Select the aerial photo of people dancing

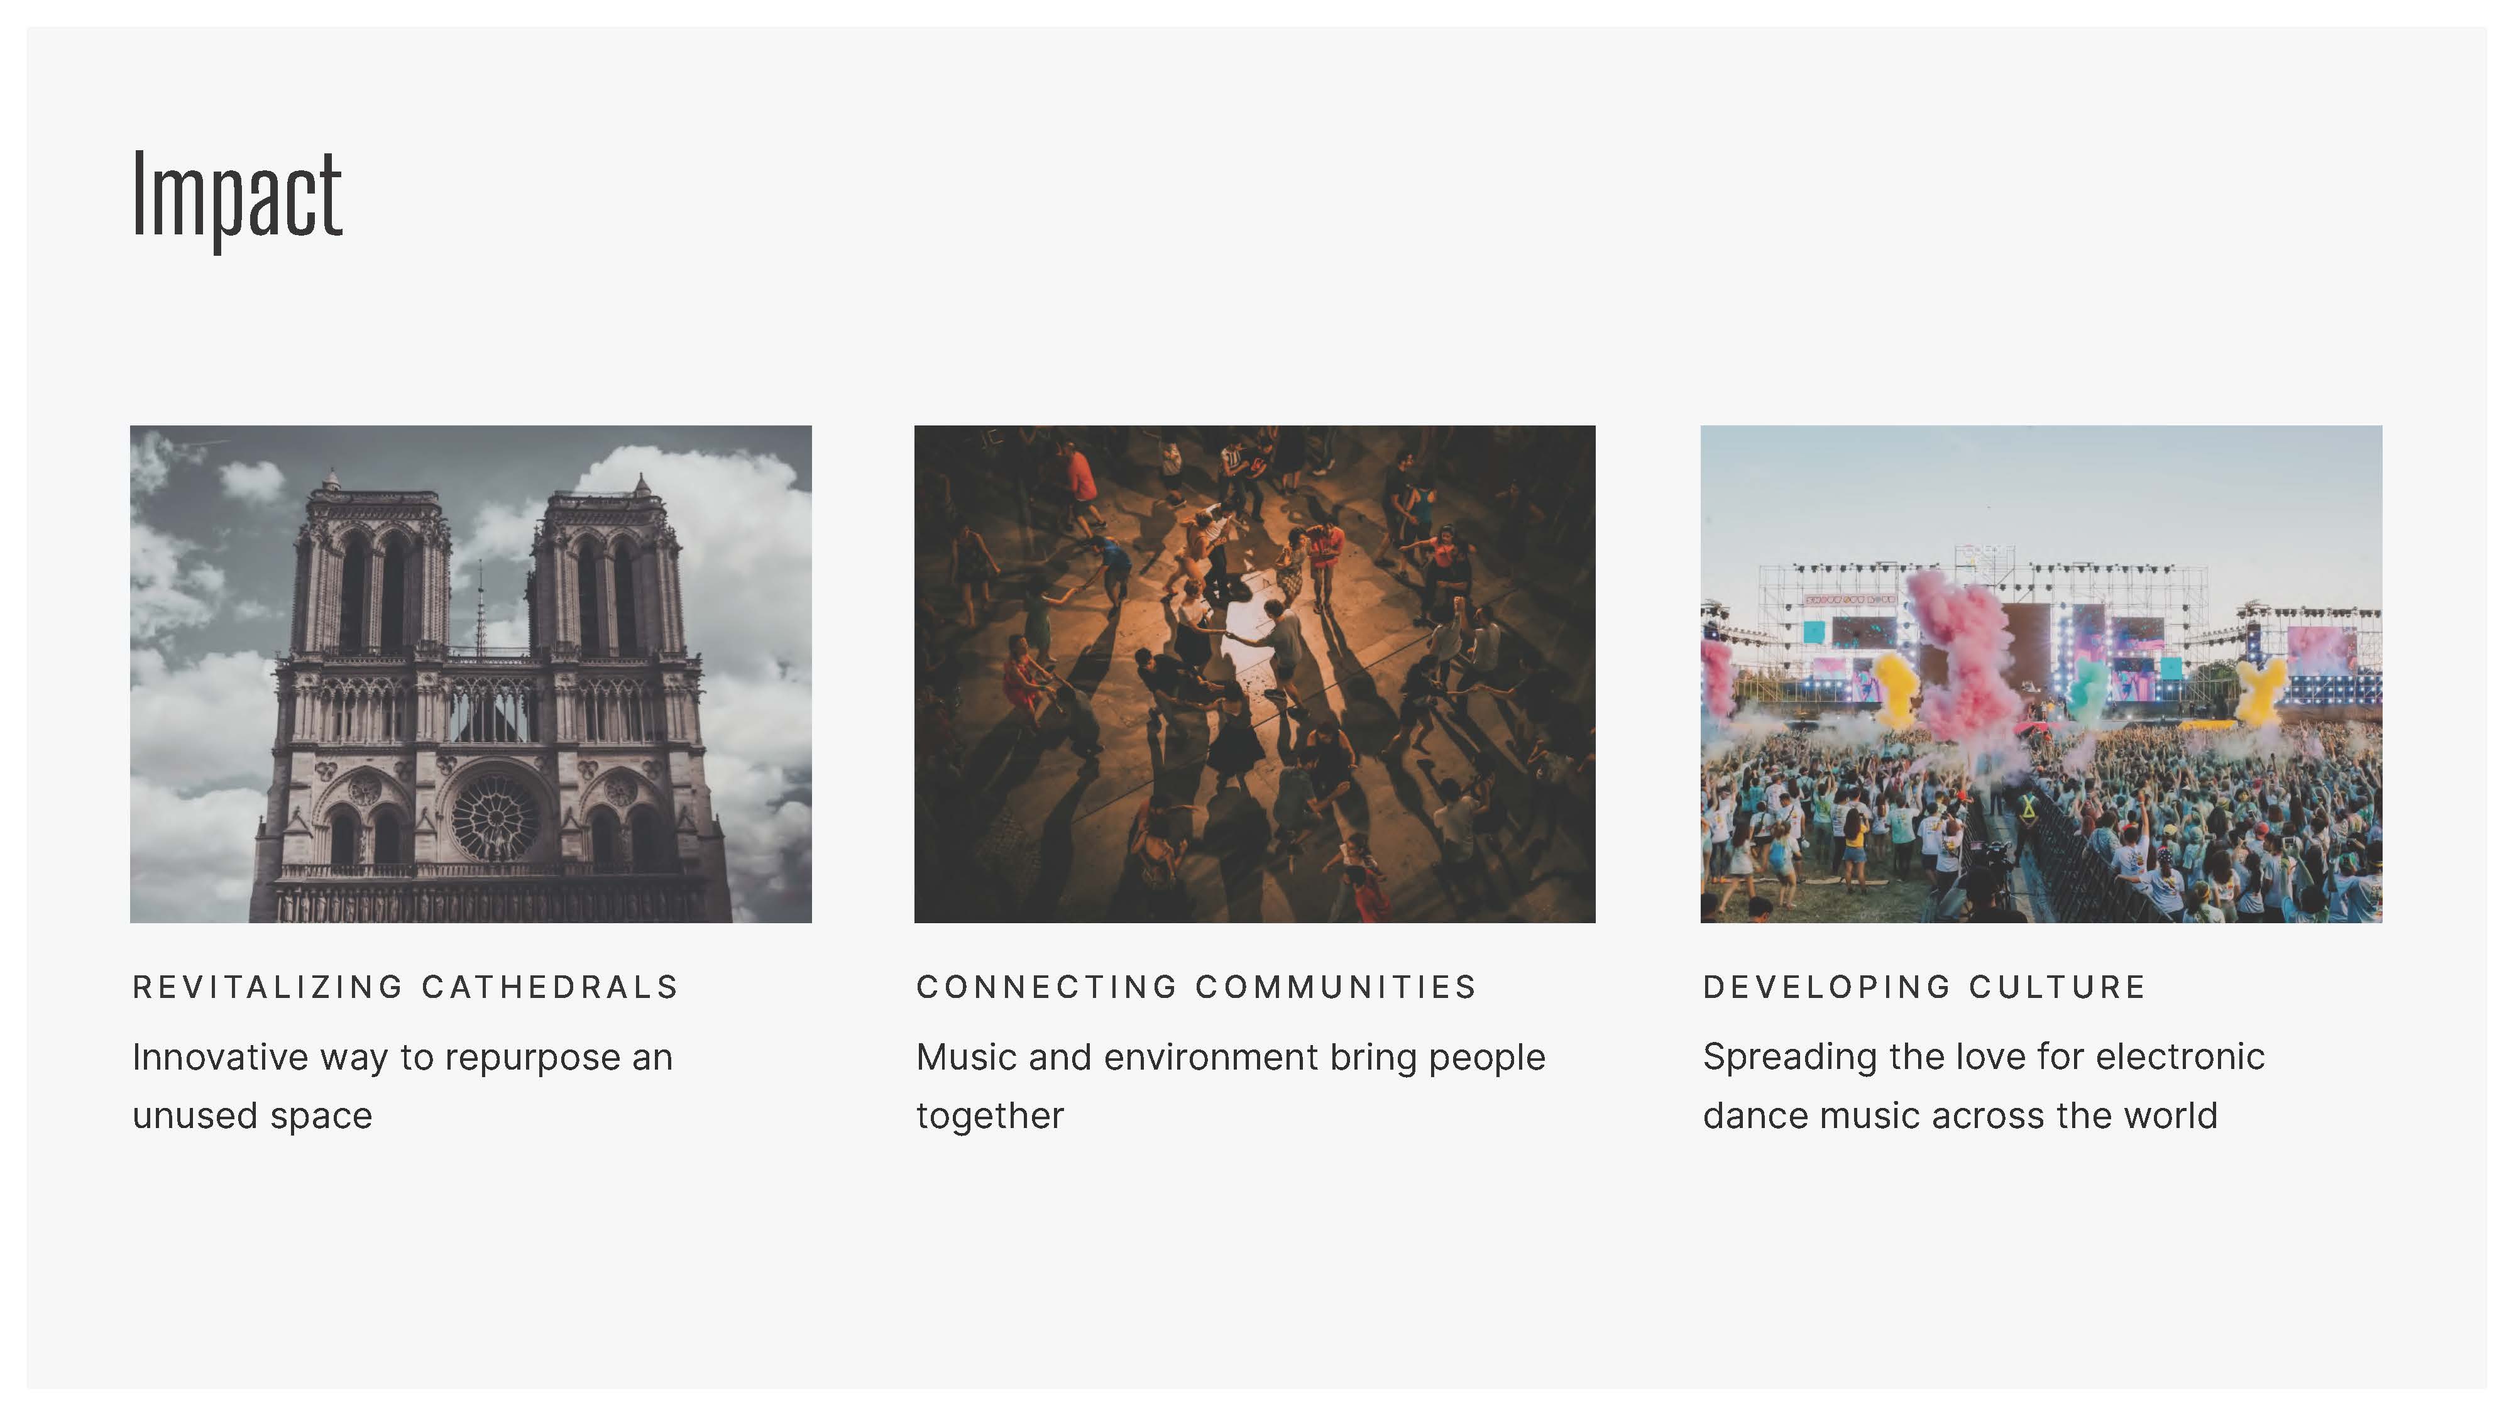pos(1254,673)
